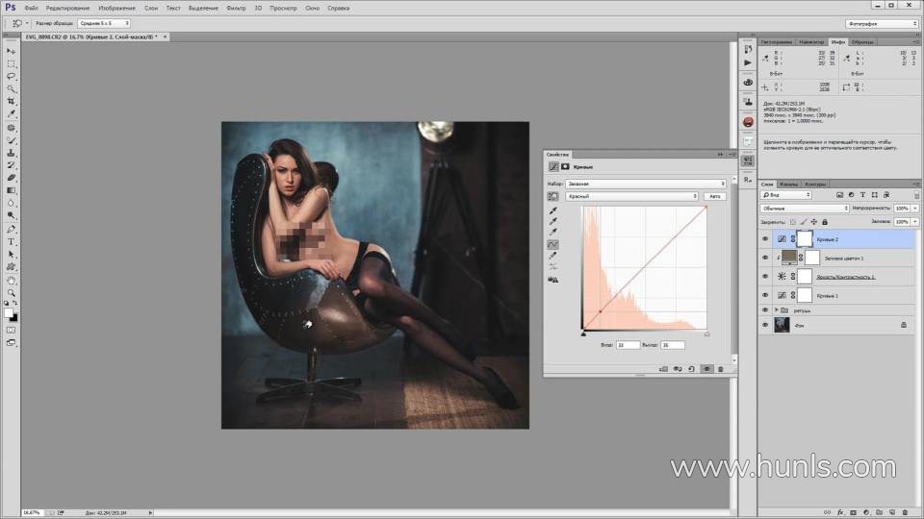Viewport: 924px width, 519px height.
Task: Open the sample size dropdown
Action: (x=103, y=23)
